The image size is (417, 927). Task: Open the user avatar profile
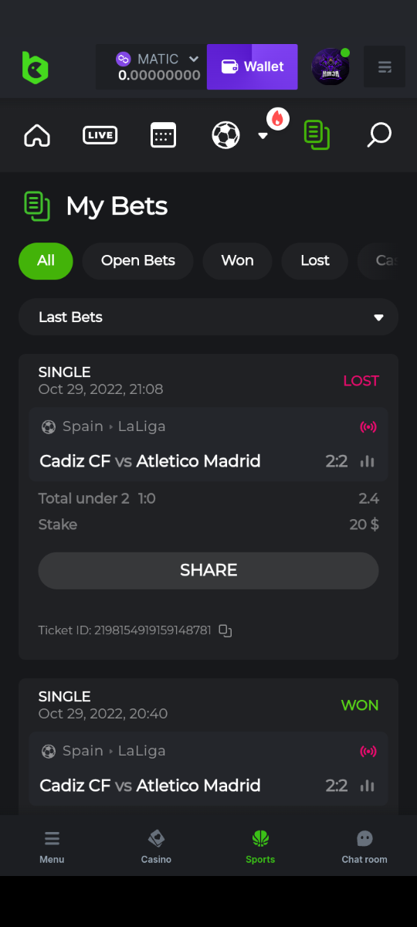coord(331,67)
